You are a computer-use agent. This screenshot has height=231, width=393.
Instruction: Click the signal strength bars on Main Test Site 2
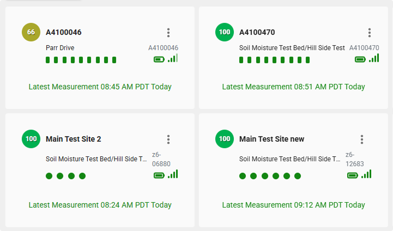click(173, 174)
